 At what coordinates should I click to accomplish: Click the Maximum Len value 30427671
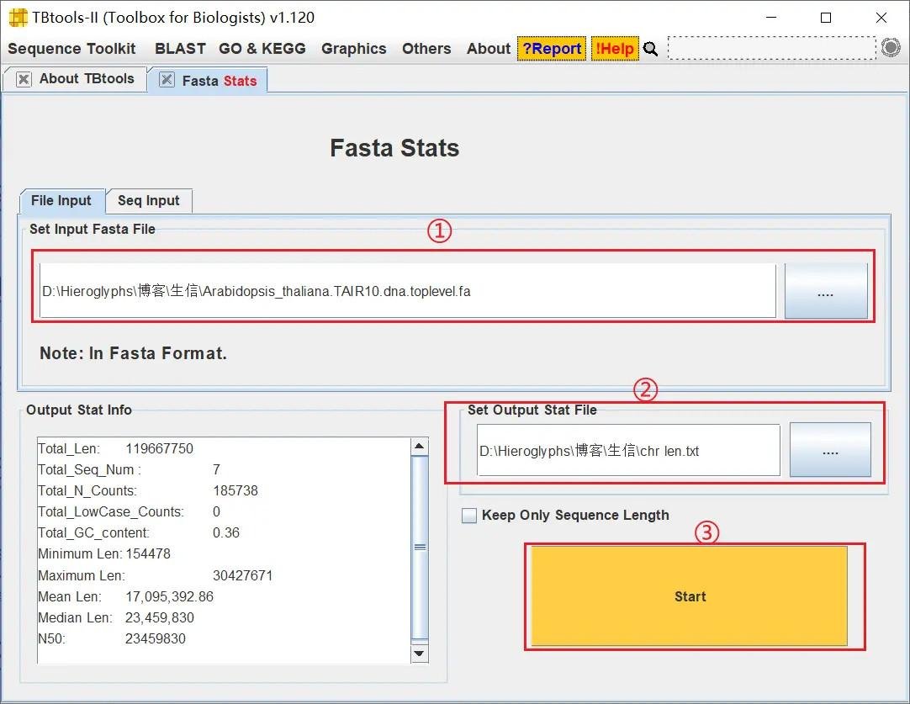[242, 576]
